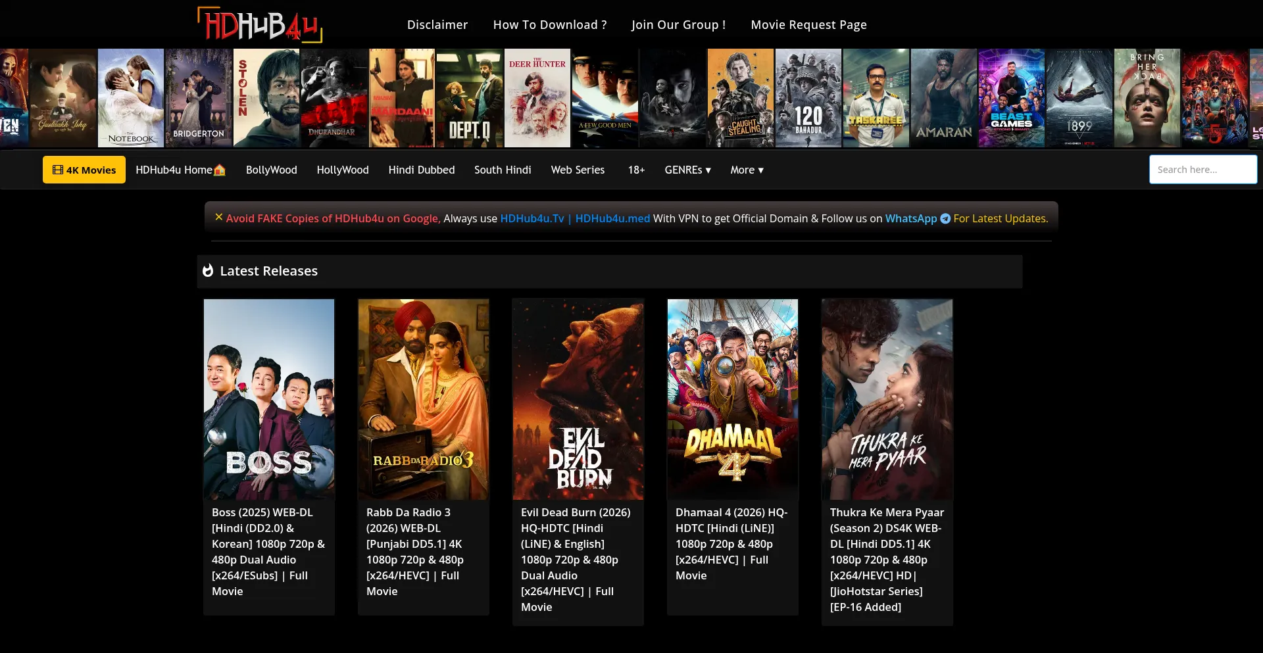Open the Boss movie poster
Image resolution: width=1263 pixels, height=653 pixels.
[269, 399]
